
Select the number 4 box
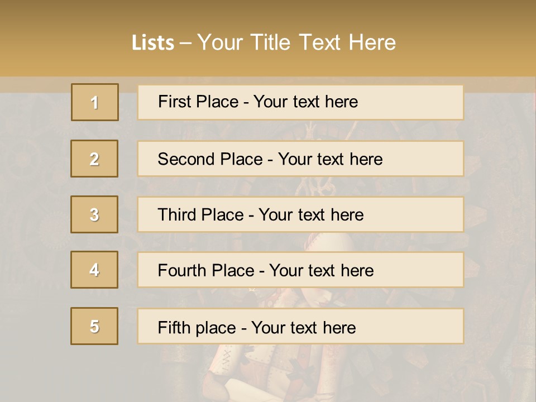(x=94, y=270)
